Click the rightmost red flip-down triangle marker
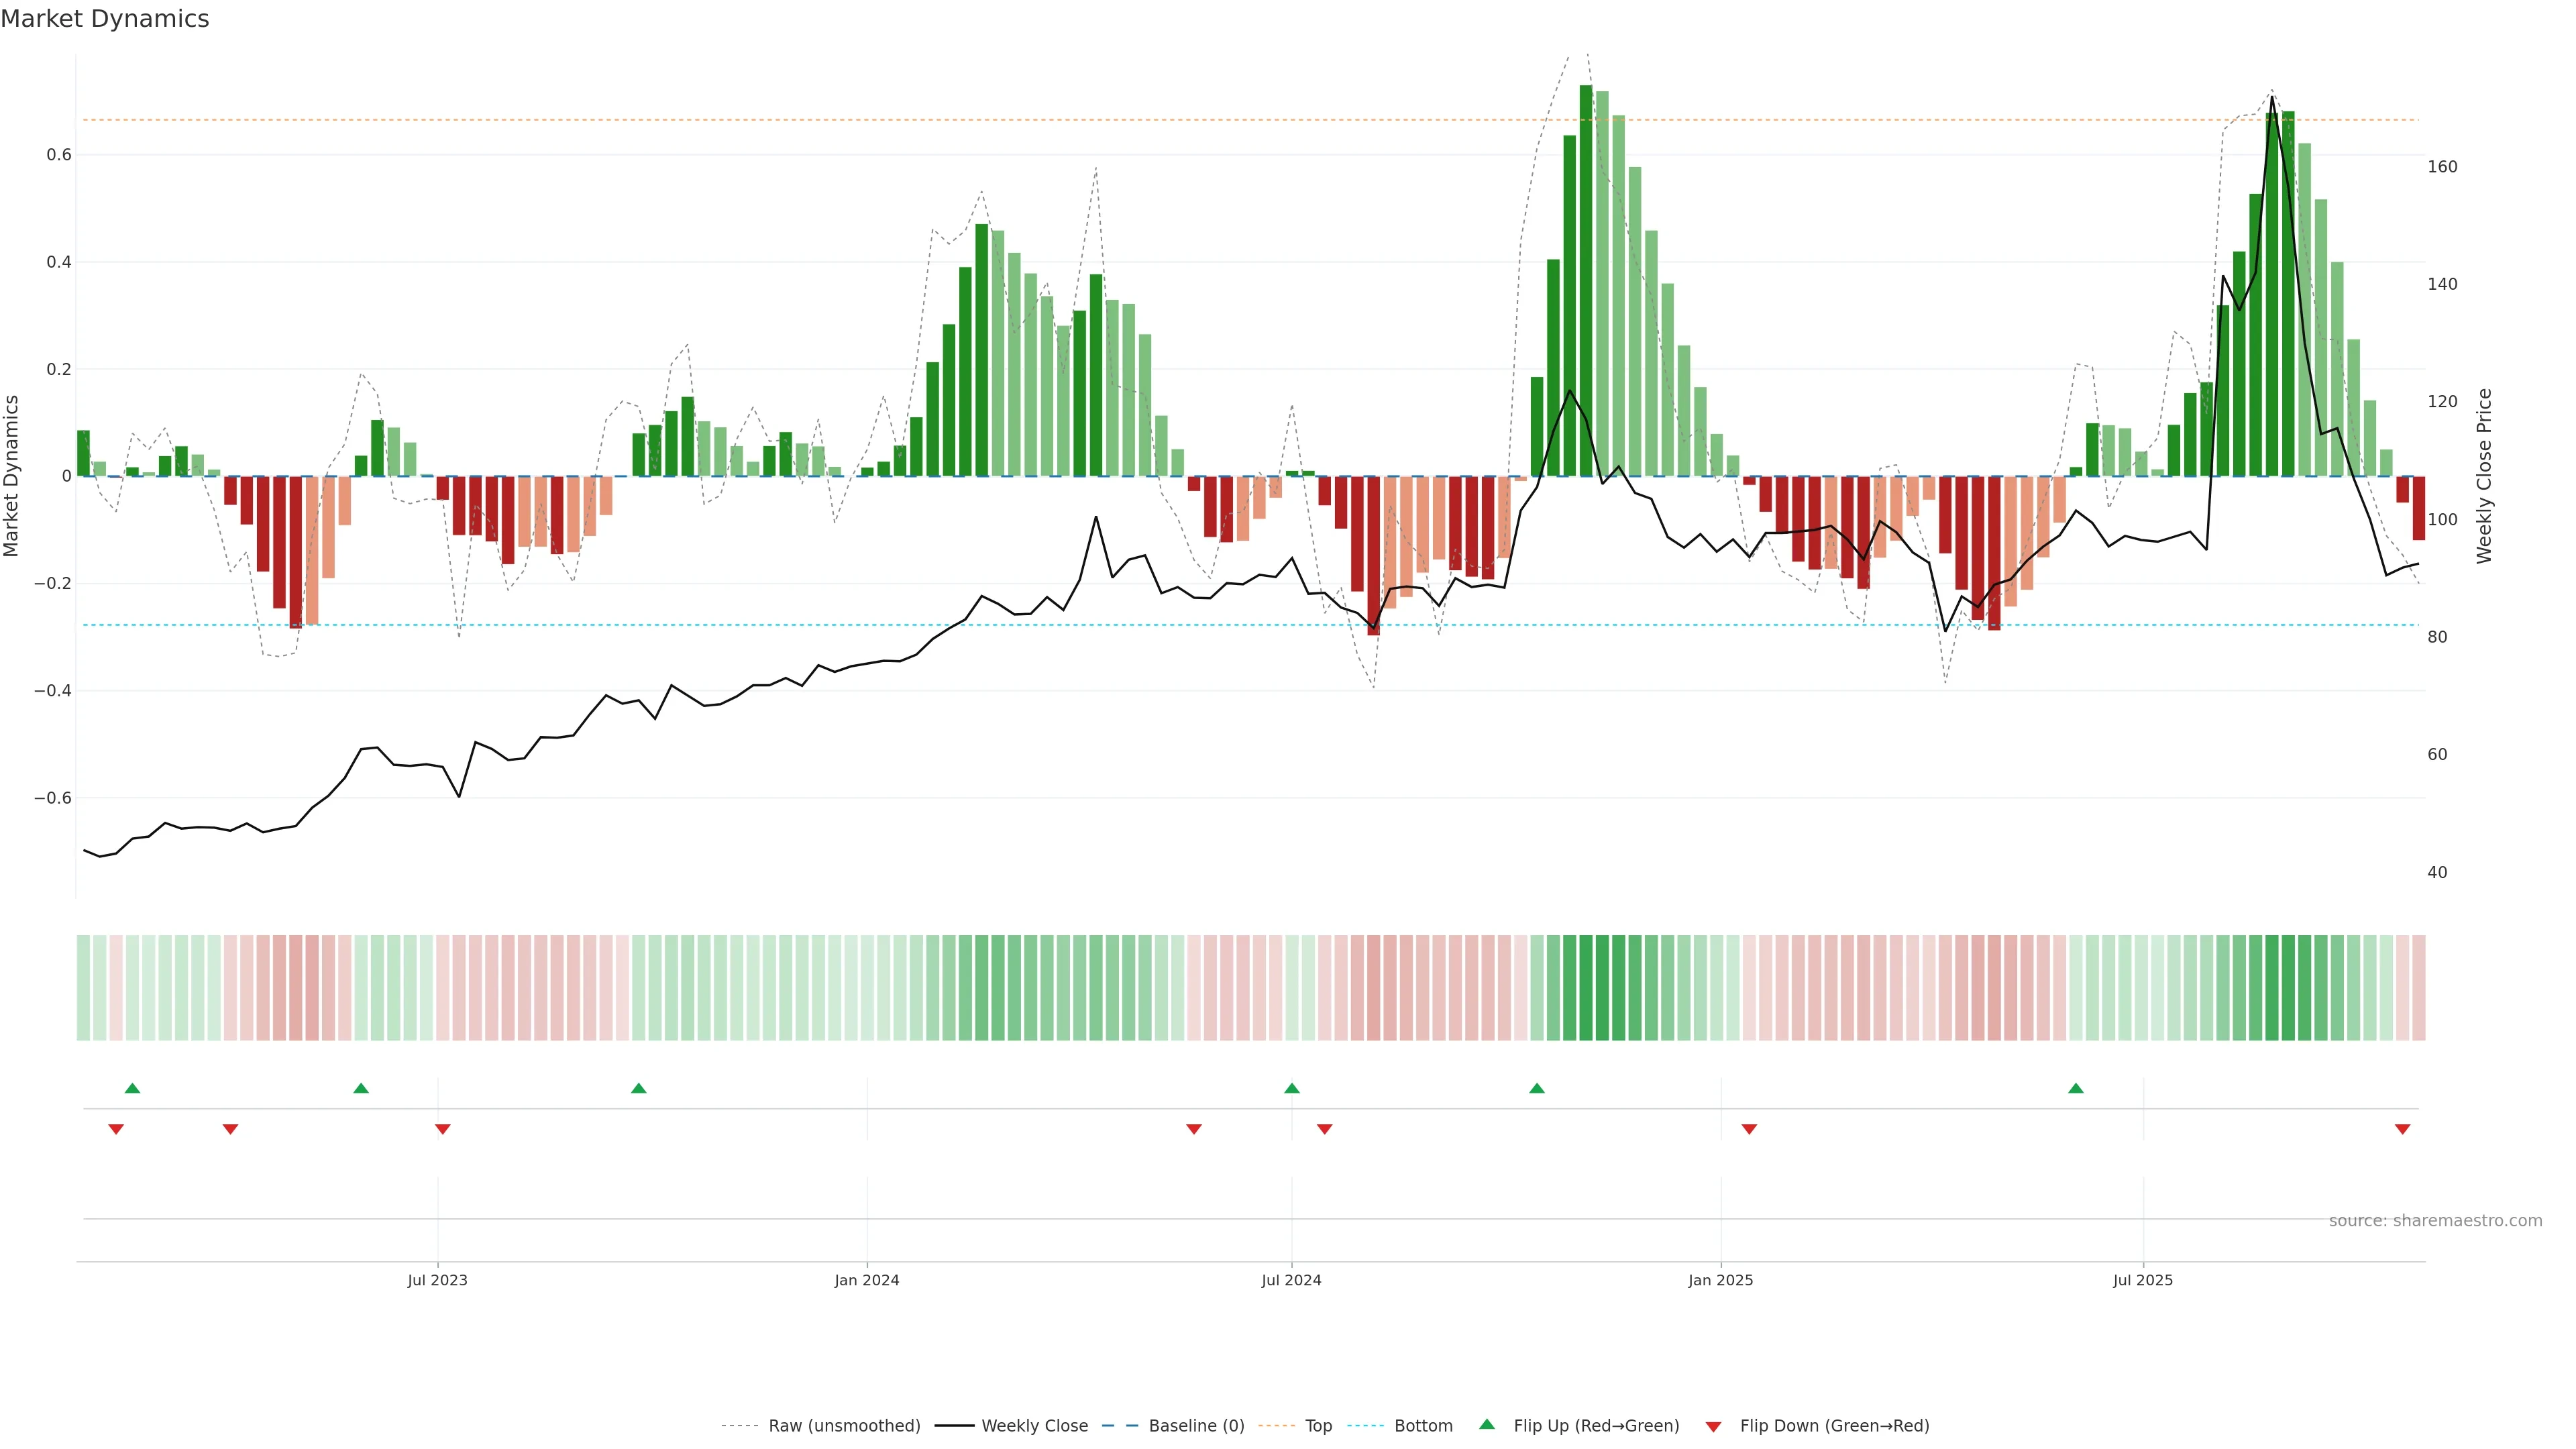The width and height of the screenshot is (2576, 1449). 2402,1129
